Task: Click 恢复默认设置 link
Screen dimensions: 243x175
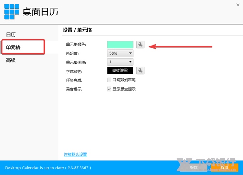Action: tap(75, 154)
